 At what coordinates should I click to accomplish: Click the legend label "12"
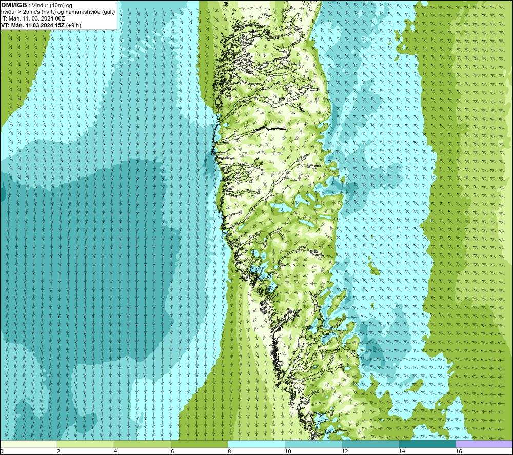click(345, 452)
